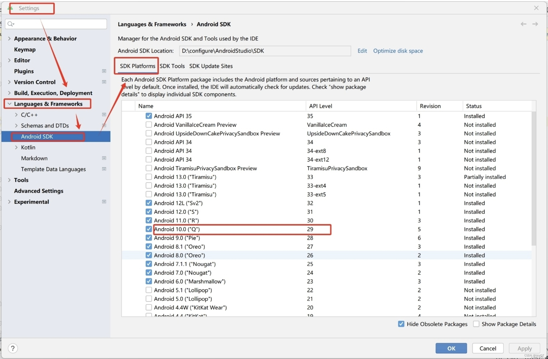Click the project-level icon next to Experimental

coord(104,202)
